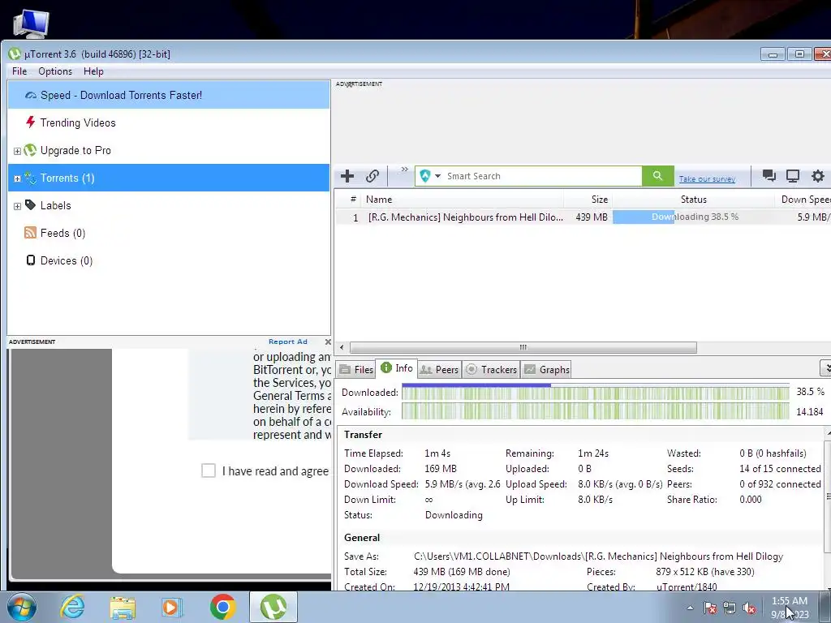Collapse the detail pane chevron button
831x623 pixels.
point(825,367)
